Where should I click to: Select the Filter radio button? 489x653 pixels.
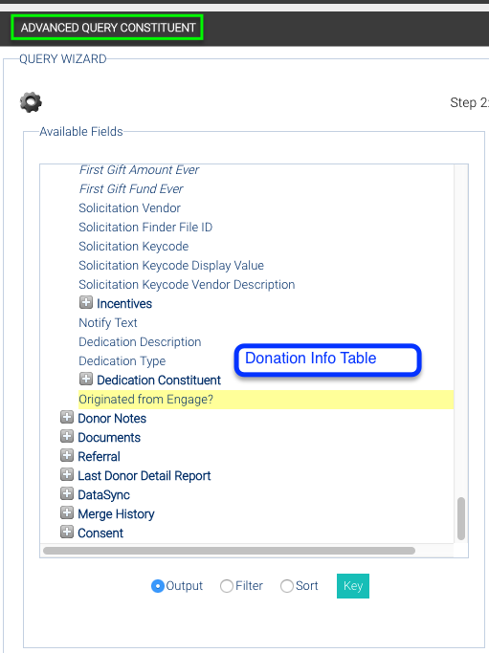227,586
